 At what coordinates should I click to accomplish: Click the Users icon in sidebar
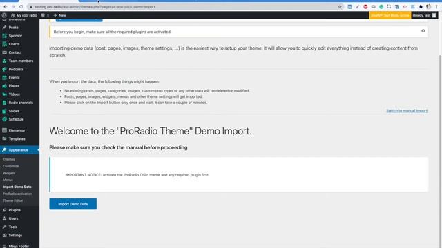click(x=5, y=218)
